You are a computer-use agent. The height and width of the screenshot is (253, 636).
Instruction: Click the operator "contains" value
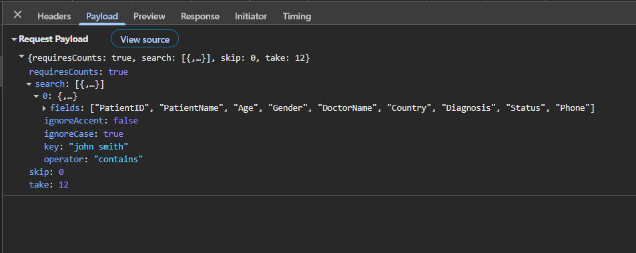click(118, 160)
